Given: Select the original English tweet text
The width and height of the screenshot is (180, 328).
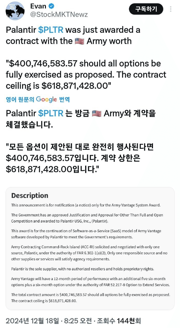Looking at the screenshot, I should [86, 58].
